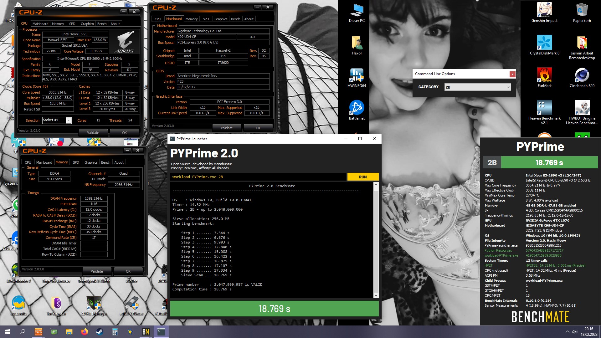Image resolution: width=601 pixels, height=338 pixels.
Task: Click the yellow RUN button
Action: click(x=363, y=177)
